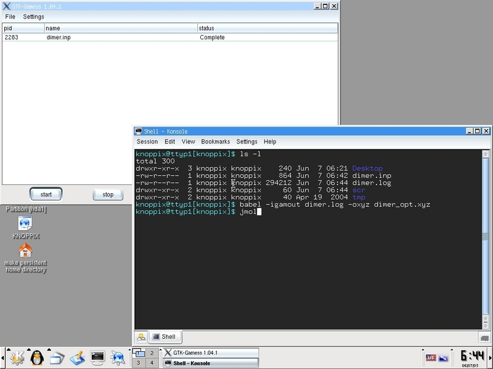Click the Knoppix penguin menu icon
This screenshot has width=493, height=369.
[37, 357]
